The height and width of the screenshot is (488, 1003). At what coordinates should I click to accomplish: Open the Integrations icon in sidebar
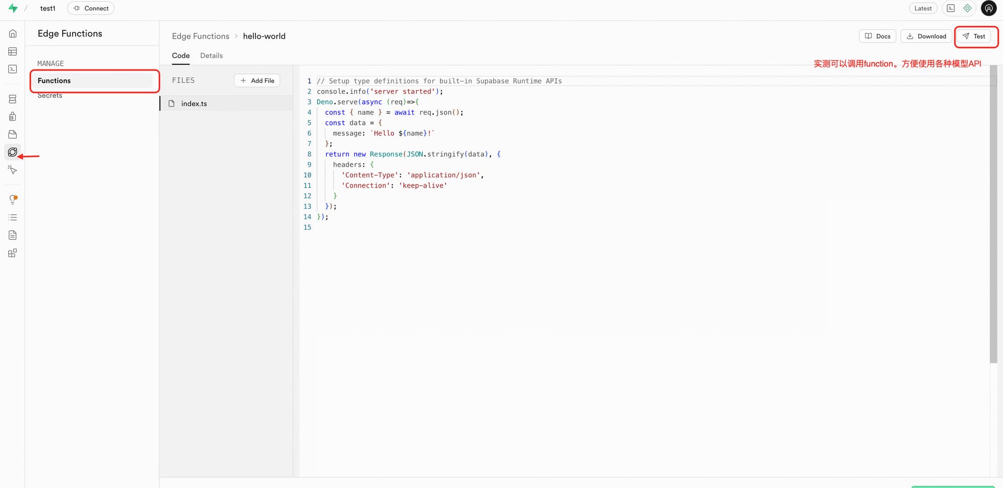click(x=13, y=253)
